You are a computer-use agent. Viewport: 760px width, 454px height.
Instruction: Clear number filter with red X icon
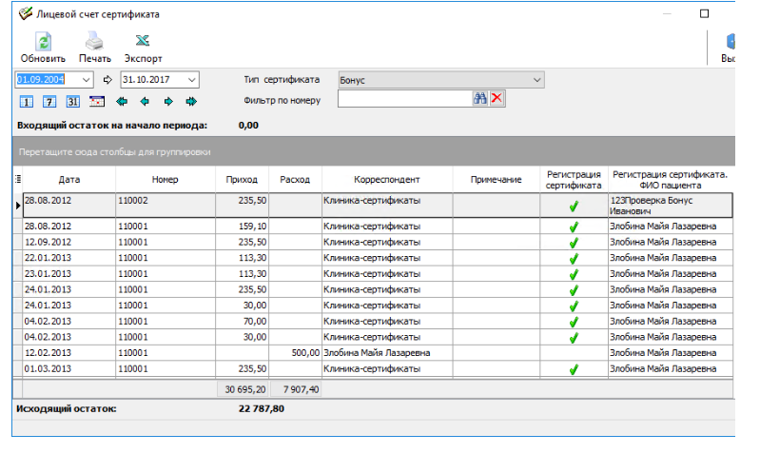(x=497, y=99)
